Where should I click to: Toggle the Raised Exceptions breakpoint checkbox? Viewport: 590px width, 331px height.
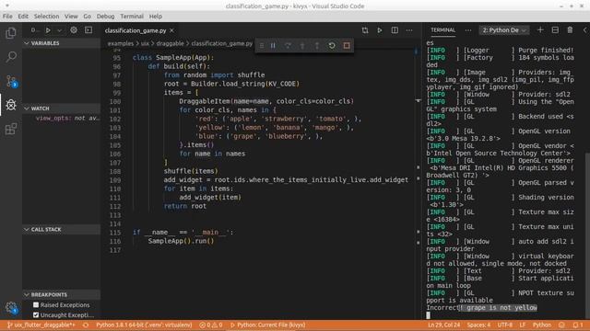click(36, 304)
